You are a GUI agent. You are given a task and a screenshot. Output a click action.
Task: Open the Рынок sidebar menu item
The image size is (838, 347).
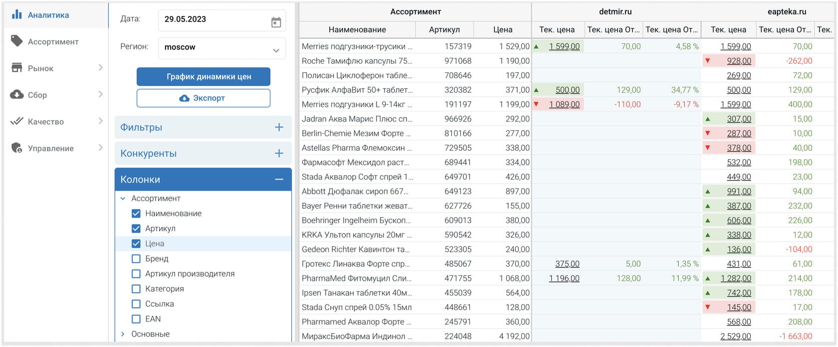[x=56, y=68]
